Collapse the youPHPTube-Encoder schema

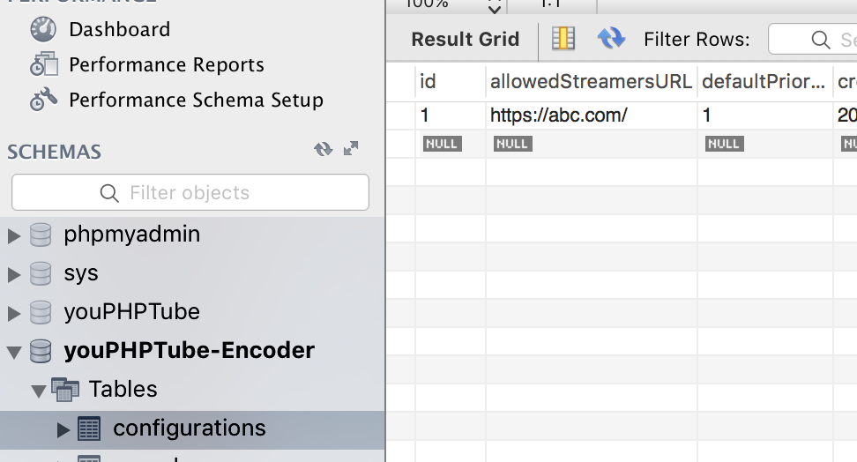point(14,353)
